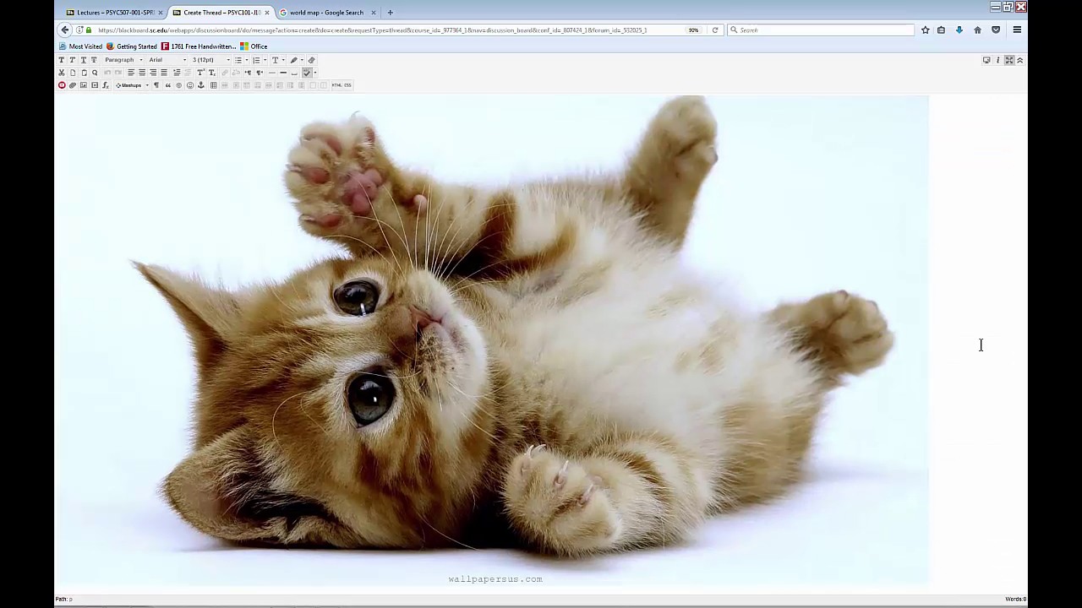Open the Arial font family dropdown
Image resolution: width=1082 pixels, height=608 pixels.
[x=167, y=60]
